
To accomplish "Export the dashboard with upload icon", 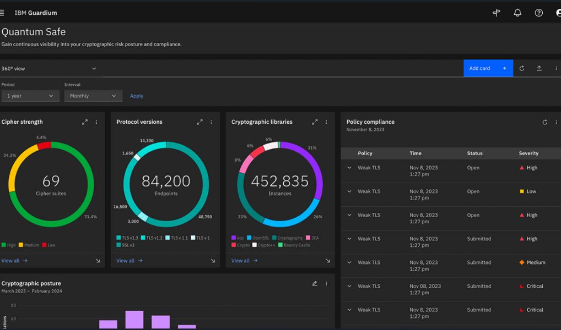I will 539,68.
